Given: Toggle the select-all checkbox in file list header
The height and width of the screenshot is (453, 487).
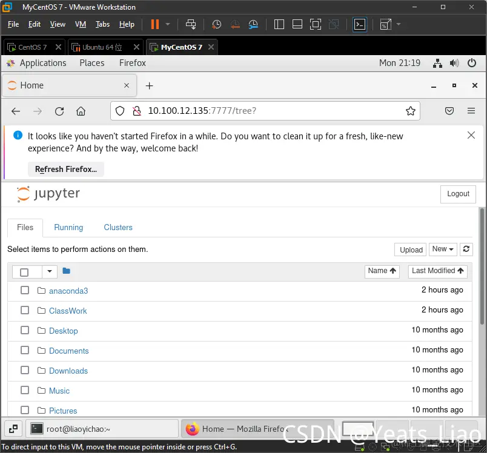Looking at the screenshot, I should (24, 273).
